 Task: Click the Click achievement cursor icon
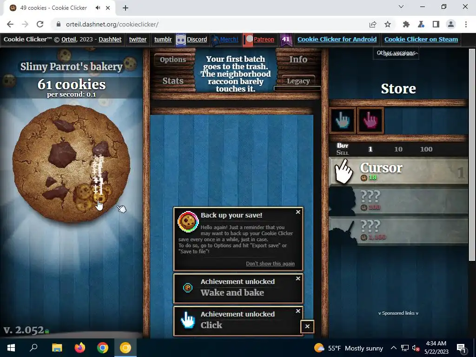coord(188,320)
